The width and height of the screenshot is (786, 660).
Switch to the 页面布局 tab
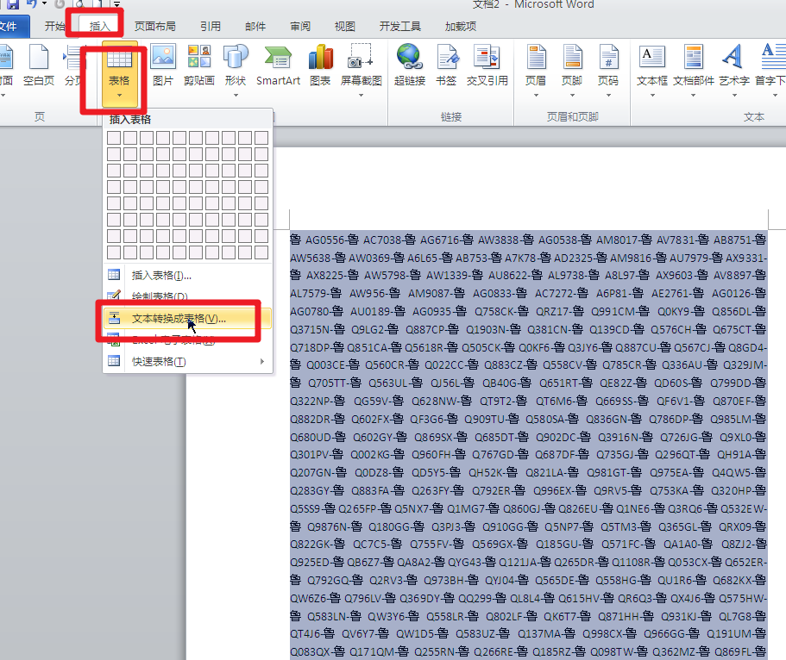click(x=155, y=26)
